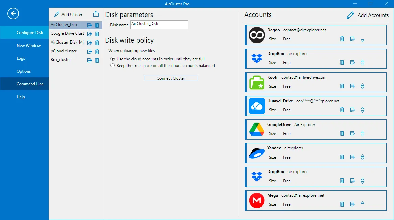This screenshot has height=220, width=394.
Task: Remove the GoogleDrive account with trash icon
Action: pyautogui.click(x=342, y=133)
